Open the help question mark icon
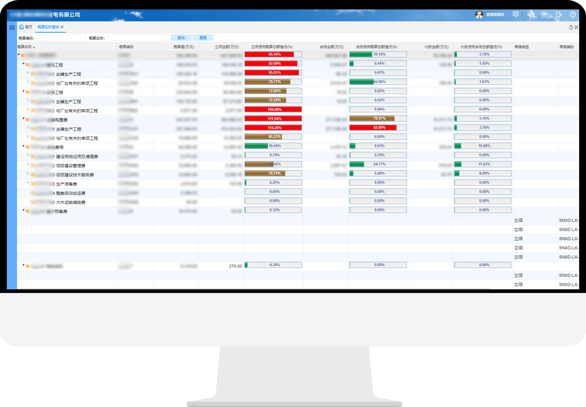 pyautogui.click(x=573, y=15)
